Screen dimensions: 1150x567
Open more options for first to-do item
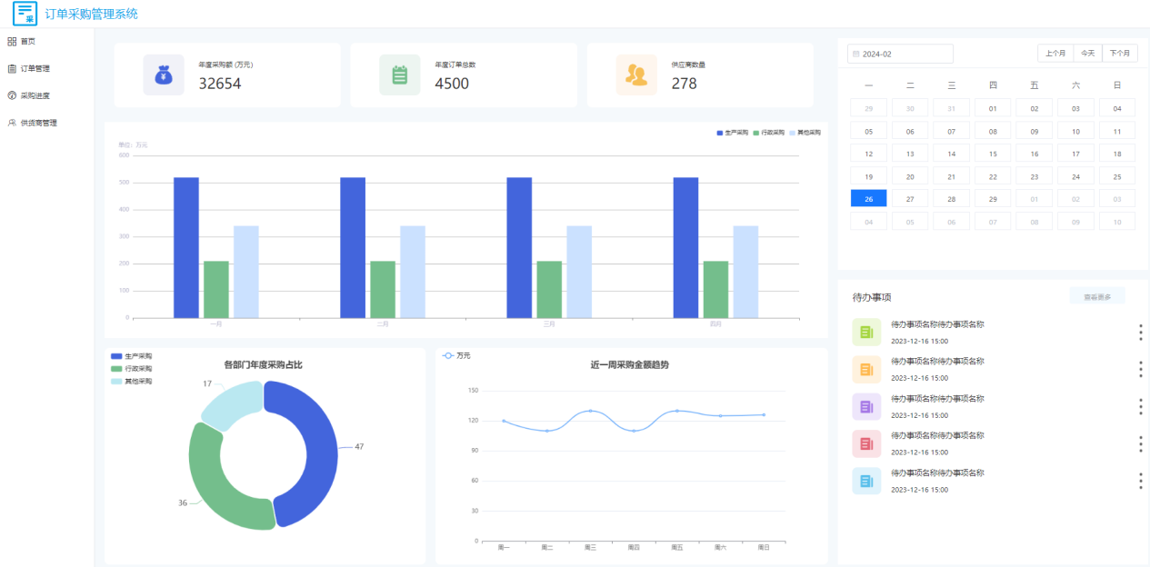coord(1141,332)
